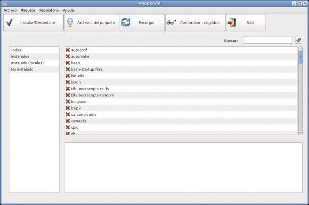309x205 pixels.
Task: Click the package list scrollbar thumb
Action: click(300, 57)
